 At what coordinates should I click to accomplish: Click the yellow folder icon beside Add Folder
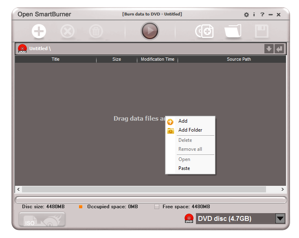pos(171,131)
